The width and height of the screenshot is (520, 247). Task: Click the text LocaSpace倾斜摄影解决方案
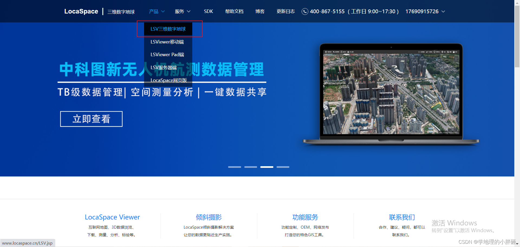tap(209, 227)
